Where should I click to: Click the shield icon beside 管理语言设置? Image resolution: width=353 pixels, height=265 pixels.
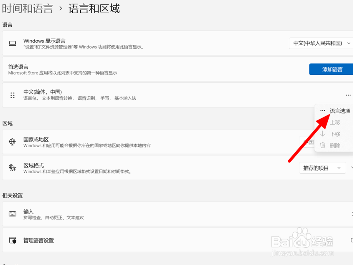click(12, 240)
